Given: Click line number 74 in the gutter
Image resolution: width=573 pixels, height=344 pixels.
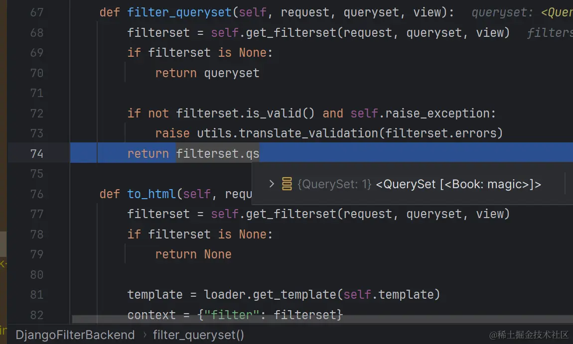Looking at the screenshot, I should (36, 154).
